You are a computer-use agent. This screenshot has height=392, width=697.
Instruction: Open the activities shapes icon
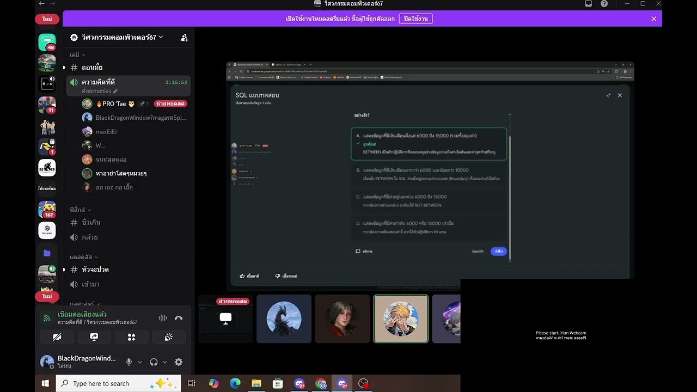coord(131,337)
